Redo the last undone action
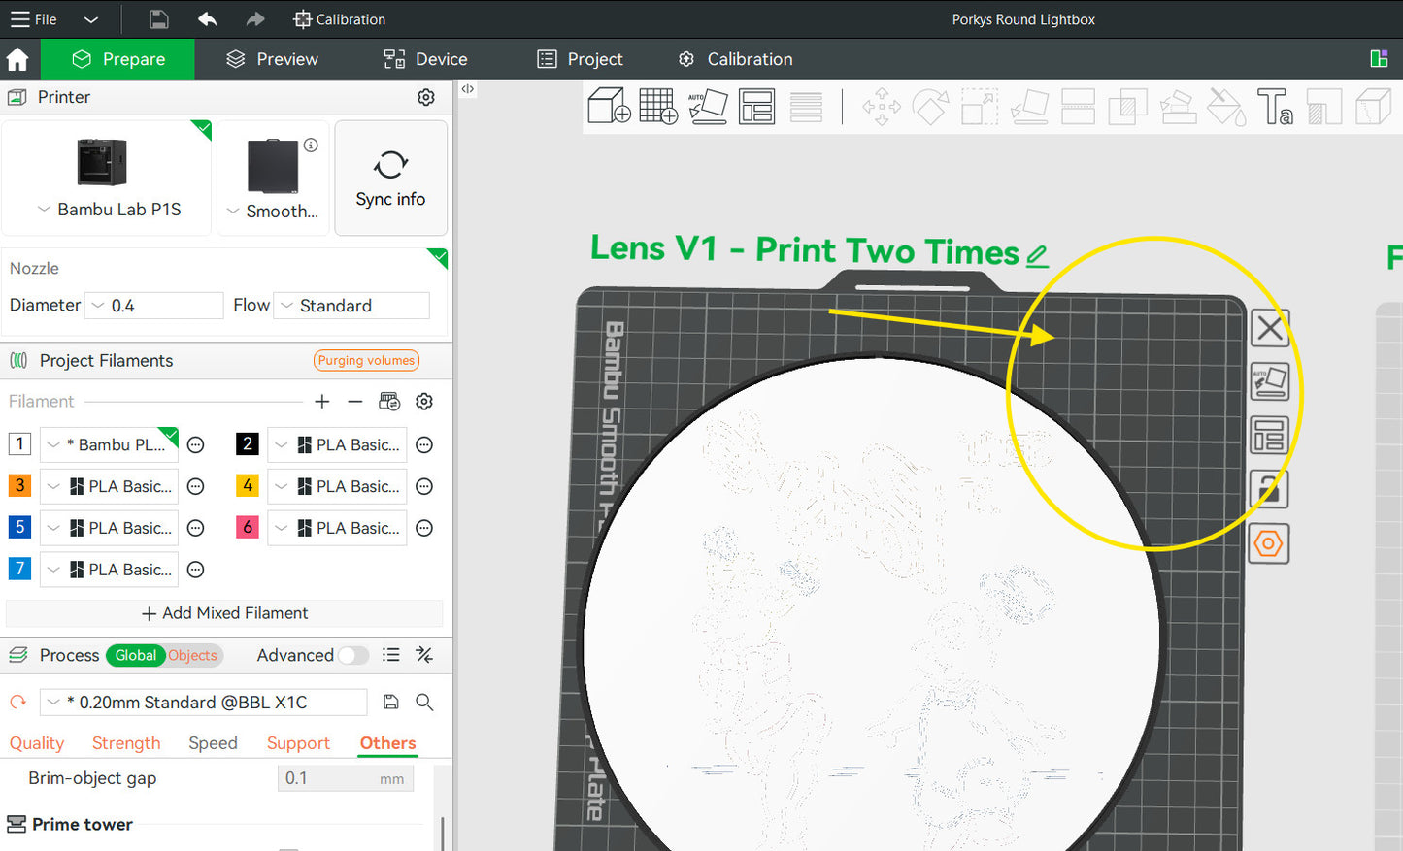The width and height of the screenshot is (1403, 851). click(254, 19)
